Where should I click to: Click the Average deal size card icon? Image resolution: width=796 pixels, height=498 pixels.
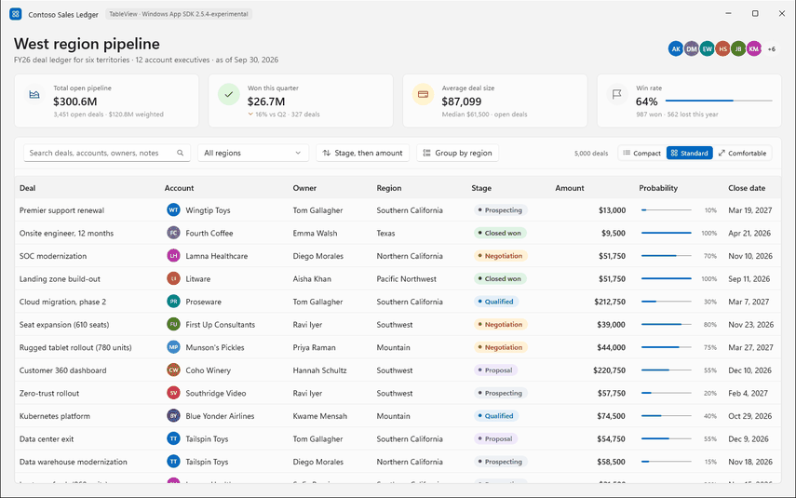[x=423, y=94]
